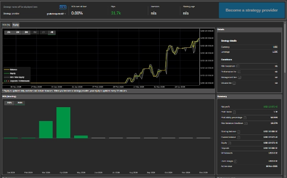Set chart range to 6M
The height and width of the screenshot is (178, 287).
click(x=35, y=32)
